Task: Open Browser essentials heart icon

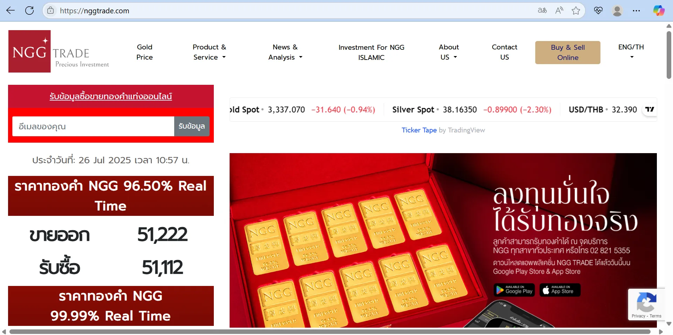Action: click(x=598, y=11)
